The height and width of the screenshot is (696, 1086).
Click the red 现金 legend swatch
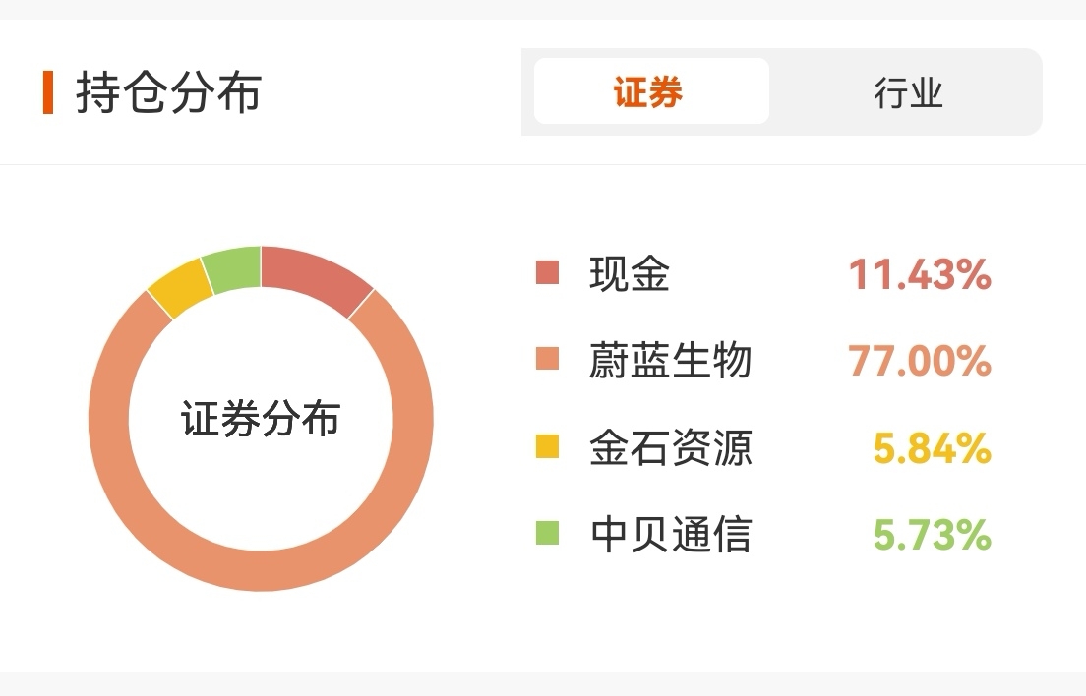tap(547, 272)
